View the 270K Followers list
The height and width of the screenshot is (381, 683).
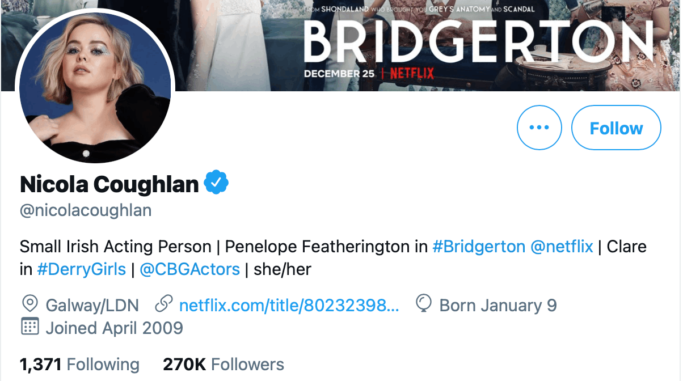click(224, 364)
